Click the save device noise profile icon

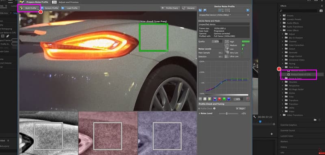tap(205, 11)
